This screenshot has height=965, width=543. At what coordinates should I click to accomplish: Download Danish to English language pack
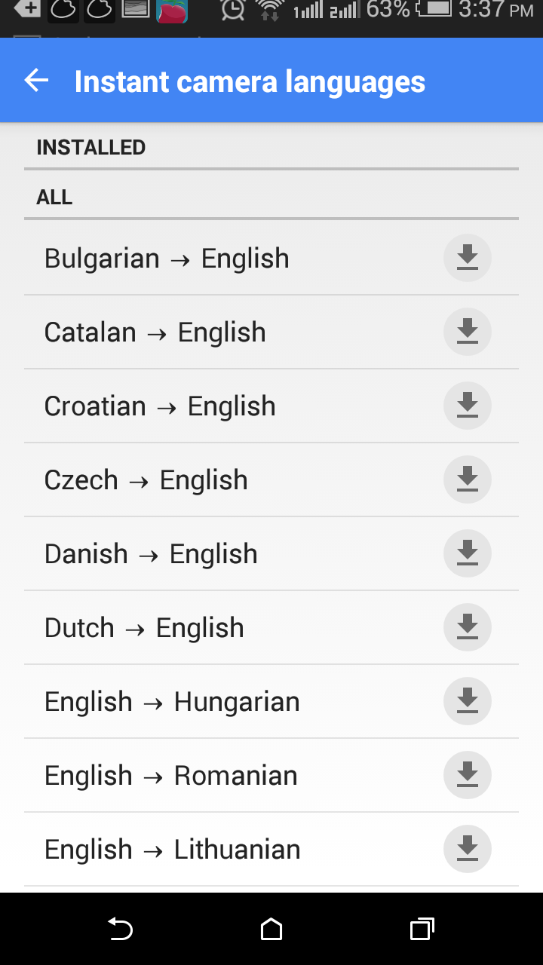pos(468,553)
